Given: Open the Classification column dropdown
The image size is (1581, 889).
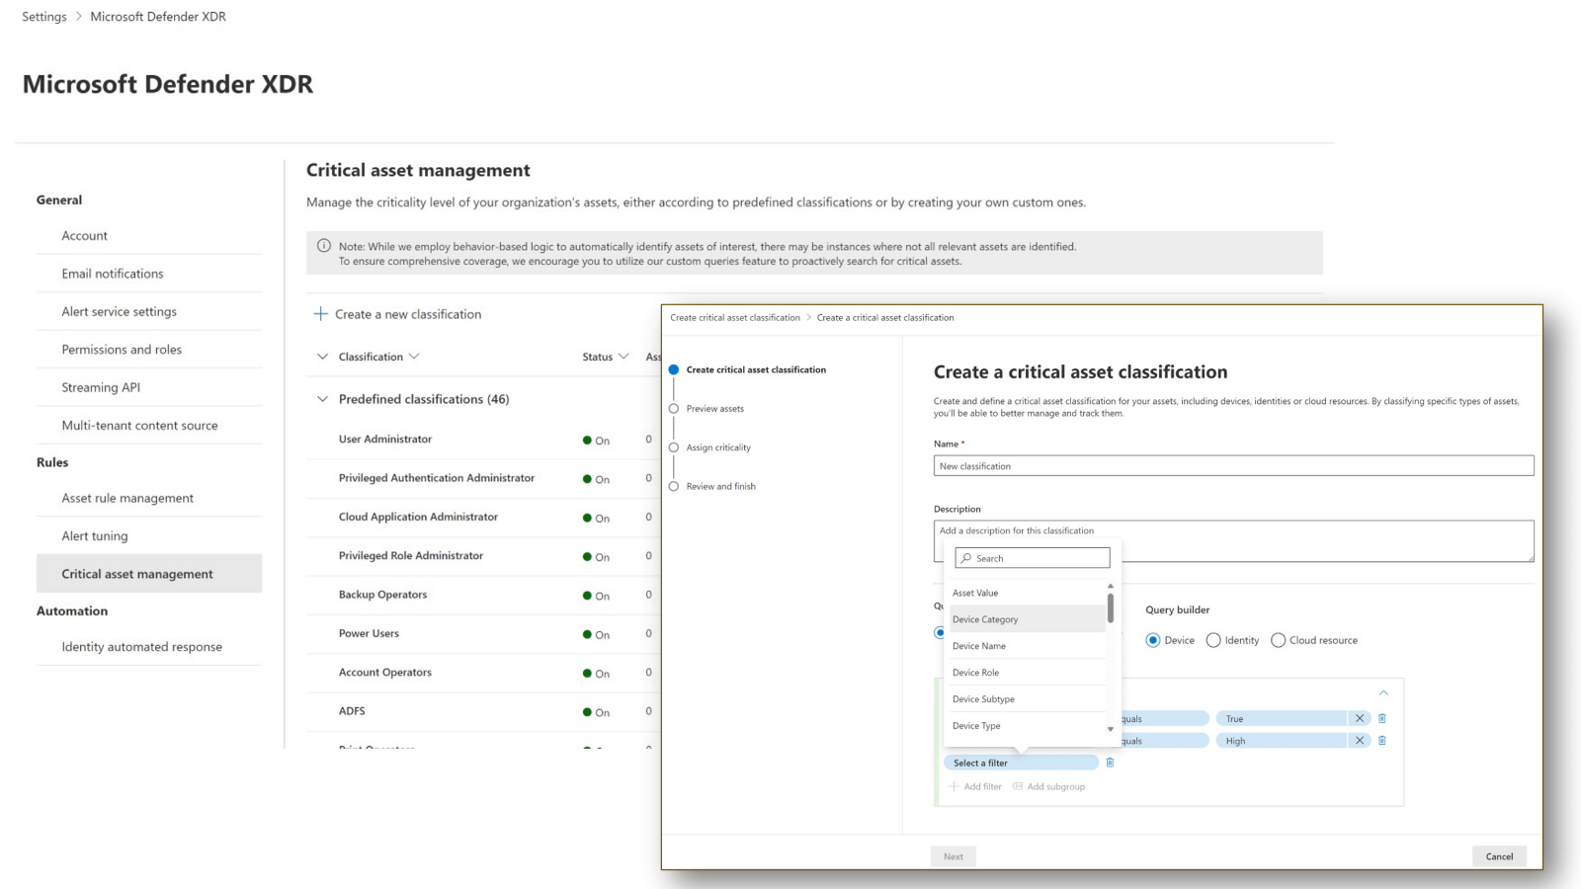Looking at the screenshot, I should 414,356.
